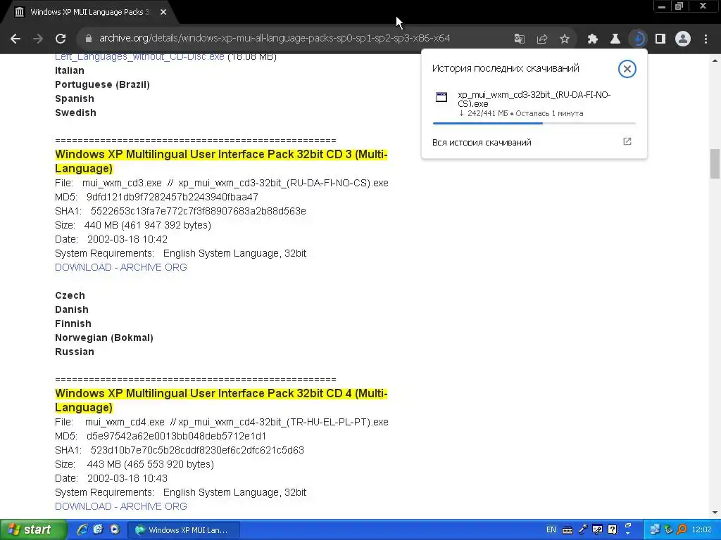Click Size 443 MB text
This screenshot has height=540, width=721.
[x=134, y=464]
